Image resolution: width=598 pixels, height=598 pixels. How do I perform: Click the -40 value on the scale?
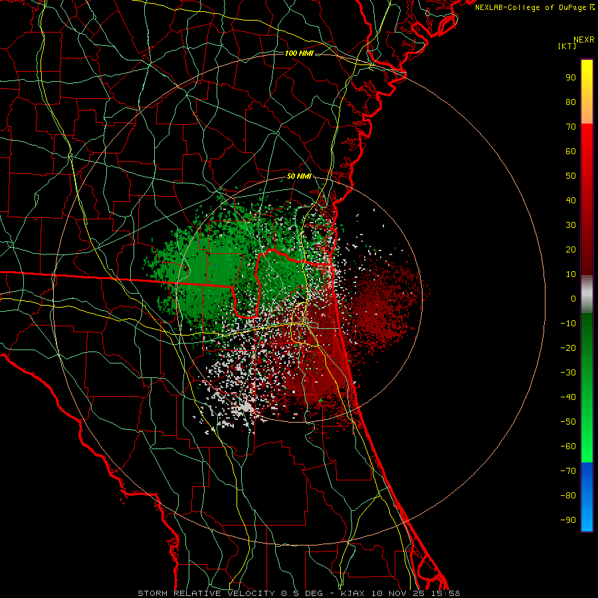coord(568,397)
